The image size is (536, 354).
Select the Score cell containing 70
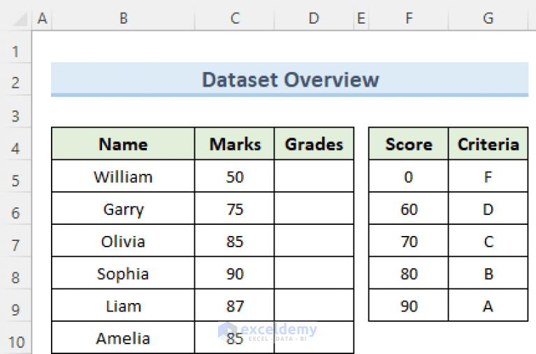[409, 241]
